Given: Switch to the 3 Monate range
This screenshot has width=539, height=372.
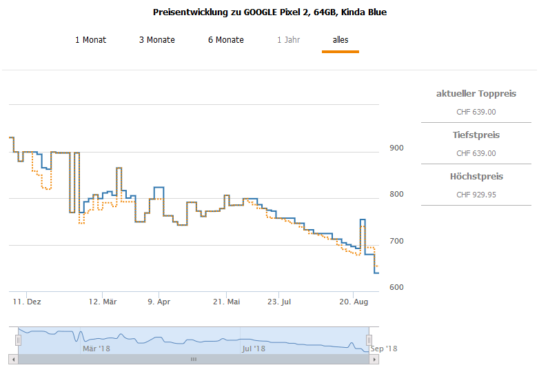Looking at the screenshot, I should [x=156, y=40].
